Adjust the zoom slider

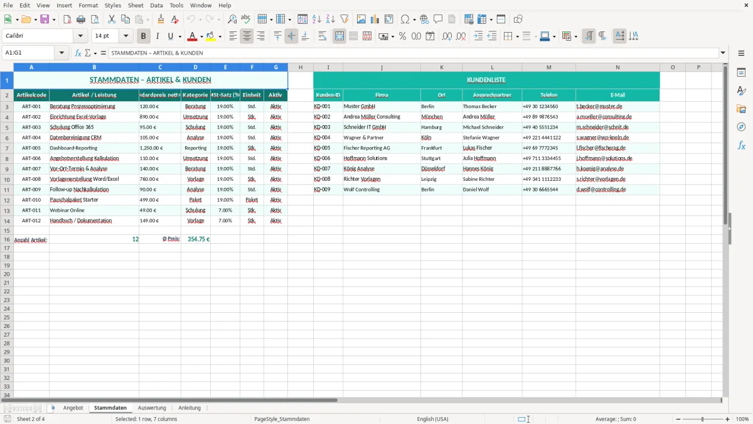tap(702, 419)
